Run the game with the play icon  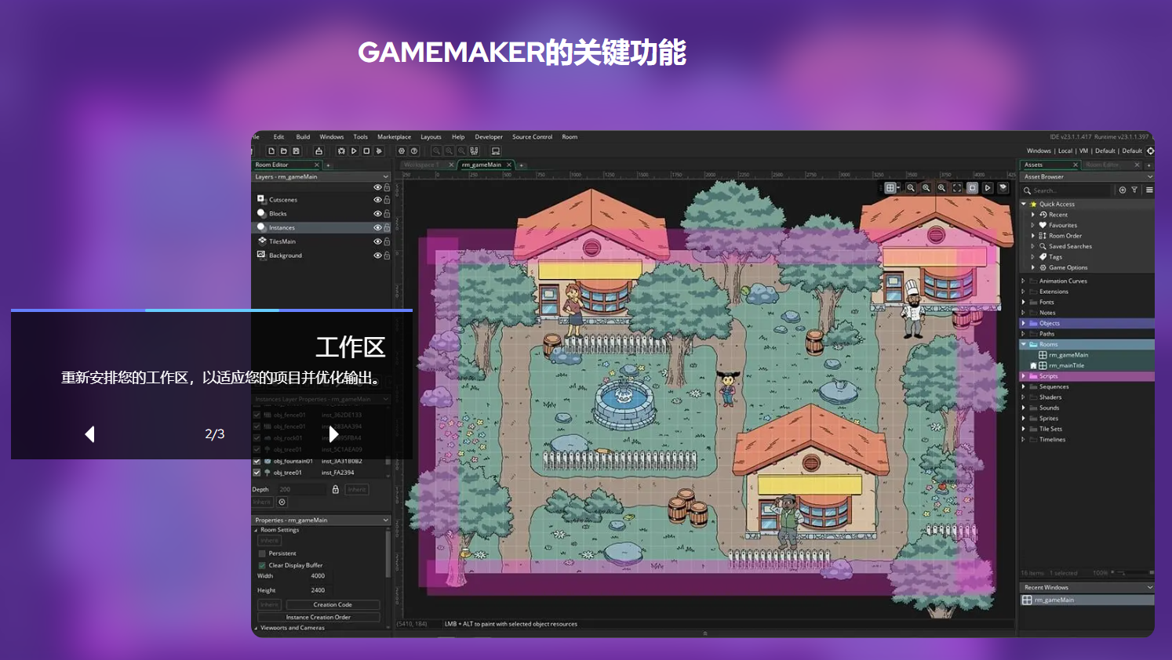tap(354, 151)
